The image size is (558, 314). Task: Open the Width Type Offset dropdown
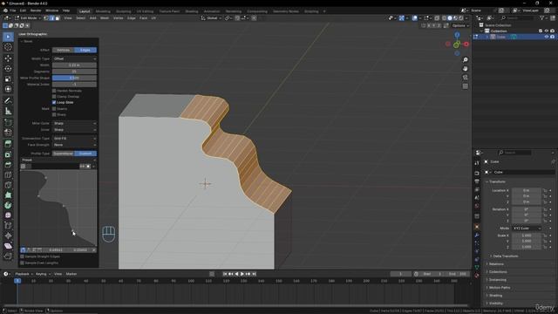pos(74,58)
